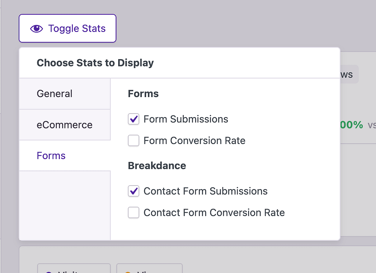This screenshot has width=376, height=273.
Task: Click the bold Forms section heading
Action: click(143, 94)
